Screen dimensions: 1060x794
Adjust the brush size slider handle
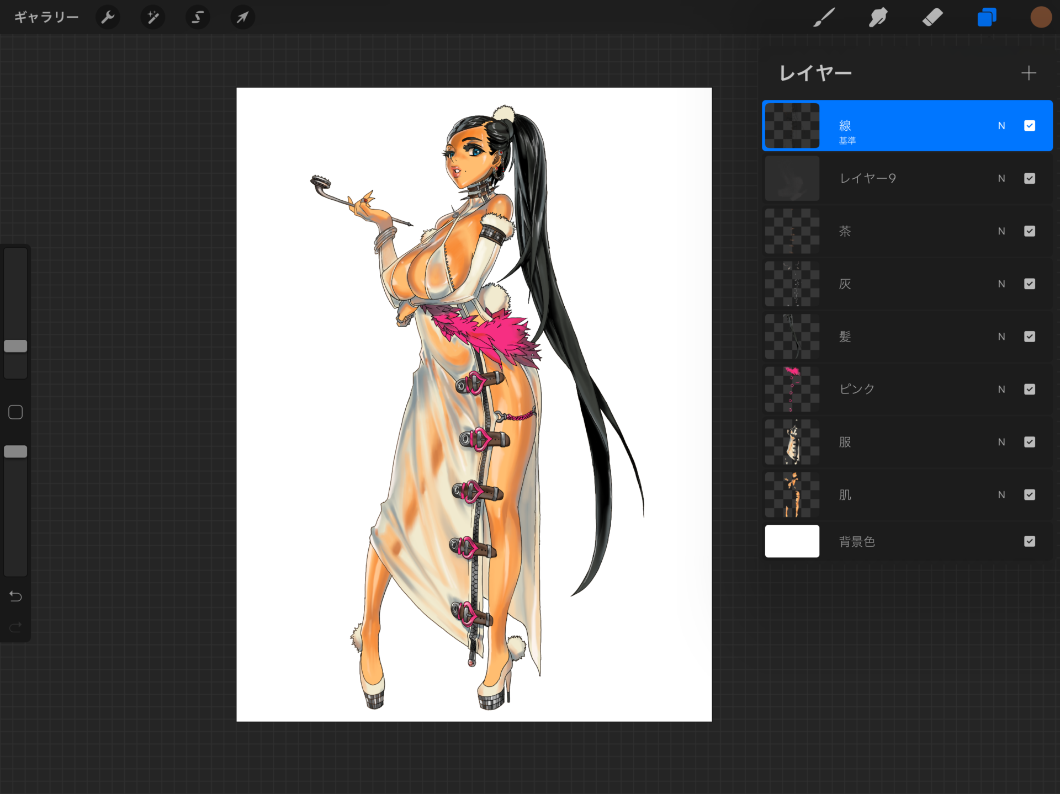click(15, 346)
